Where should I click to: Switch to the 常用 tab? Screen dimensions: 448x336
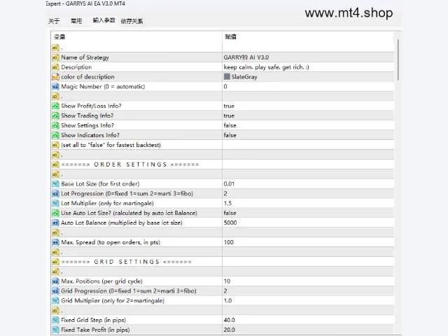[x=76, y=21]
